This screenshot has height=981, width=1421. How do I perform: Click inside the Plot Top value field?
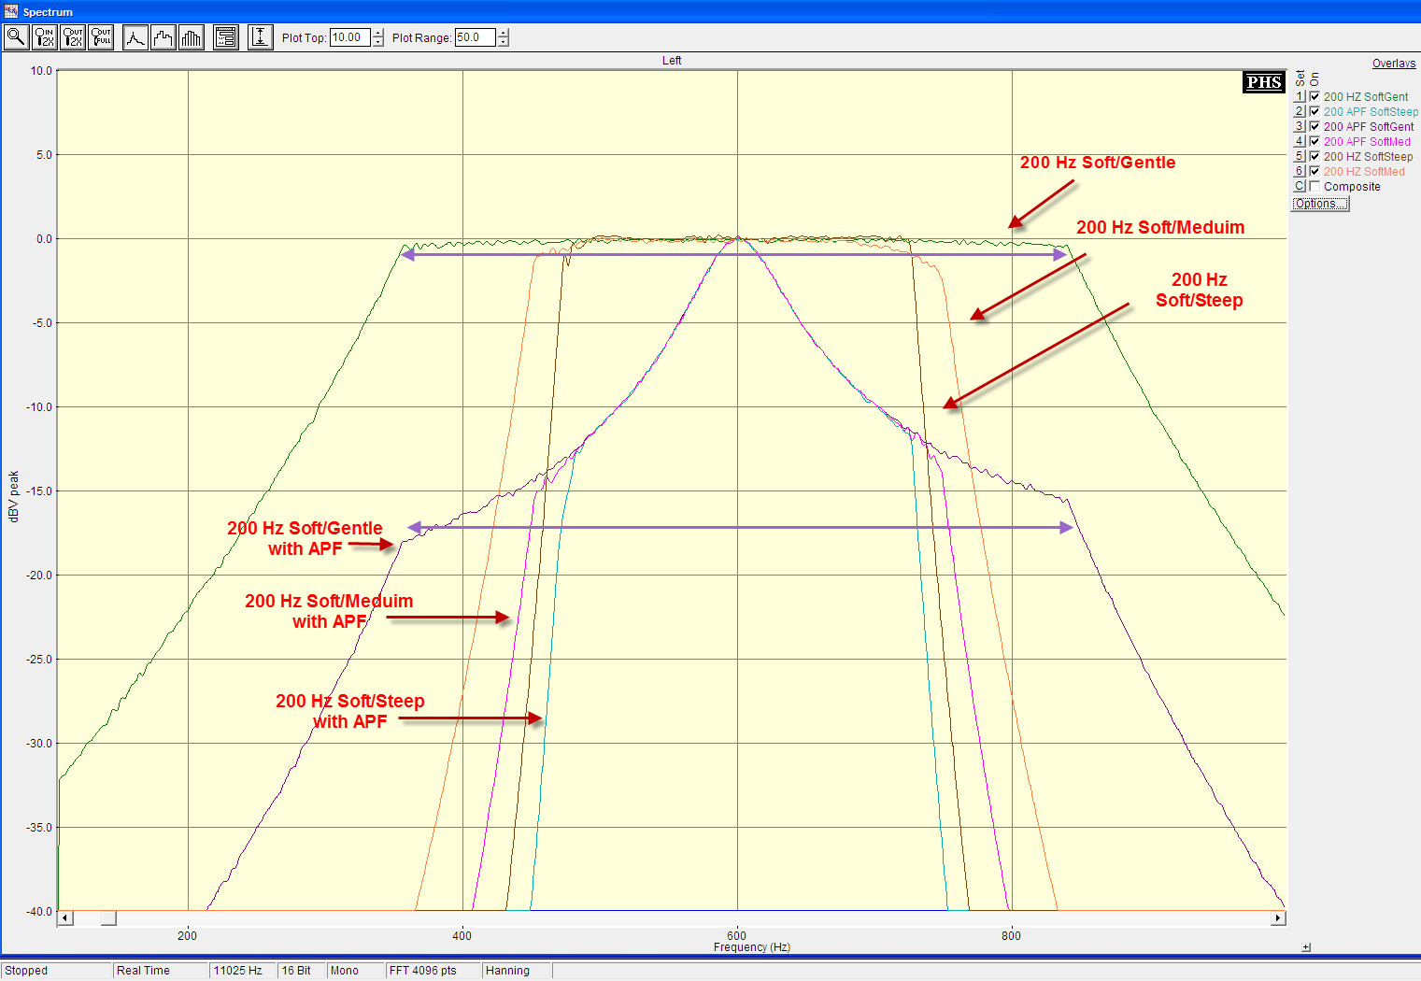(x=349, y=37)
